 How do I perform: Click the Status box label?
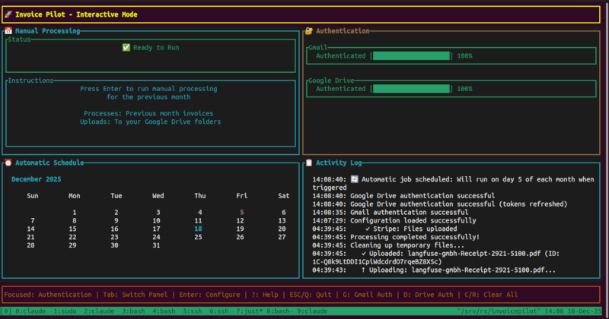[x=19, y=39]
